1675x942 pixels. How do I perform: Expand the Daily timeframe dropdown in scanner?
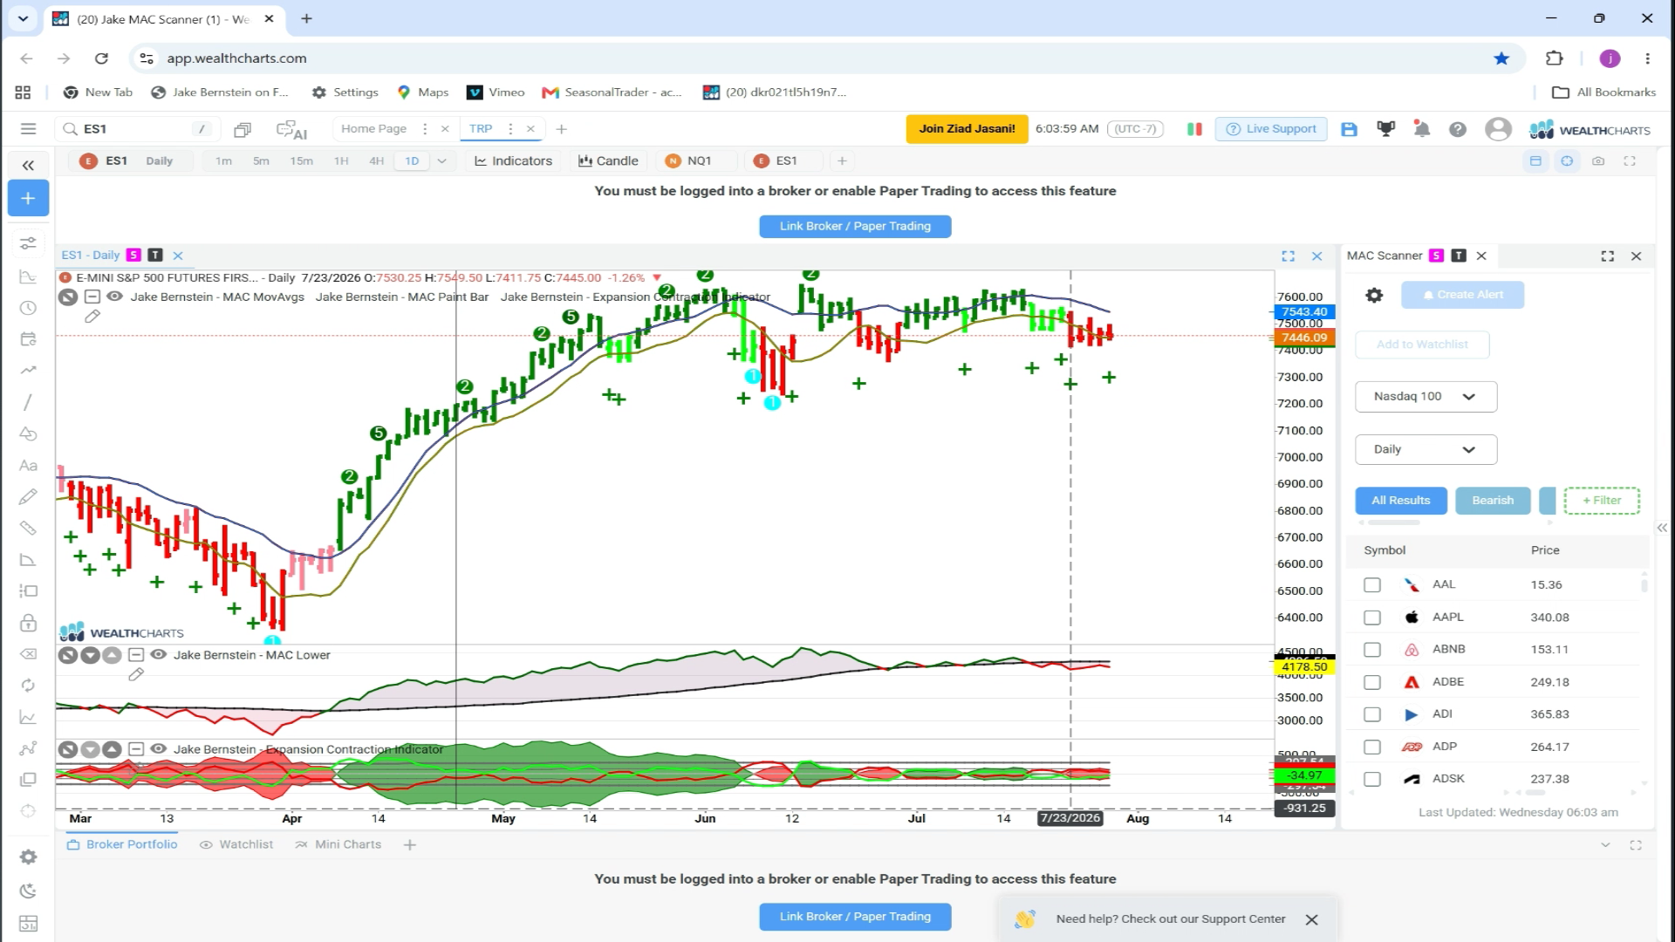pyautogui.click(x=1425, y=449)
